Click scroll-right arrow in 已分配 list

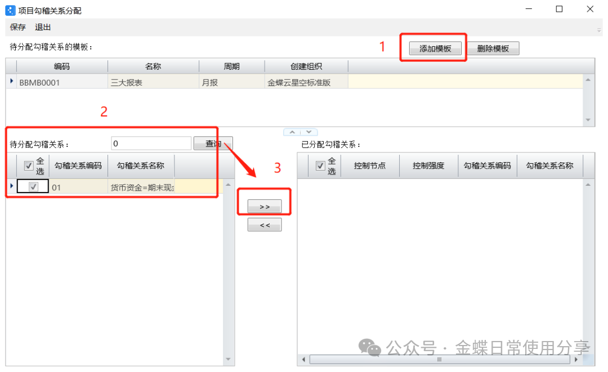[x=576, y=359]
